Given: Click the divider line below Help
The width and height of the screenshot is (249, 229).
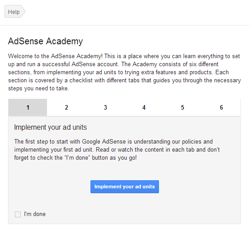Looking at the screenshot, I should (x=124, y=25).
